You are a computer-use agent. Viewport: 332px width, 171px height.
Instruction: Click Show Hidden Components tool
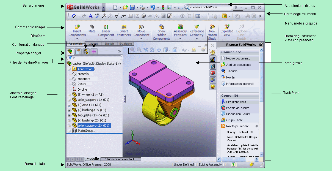(x=162, y=32)
